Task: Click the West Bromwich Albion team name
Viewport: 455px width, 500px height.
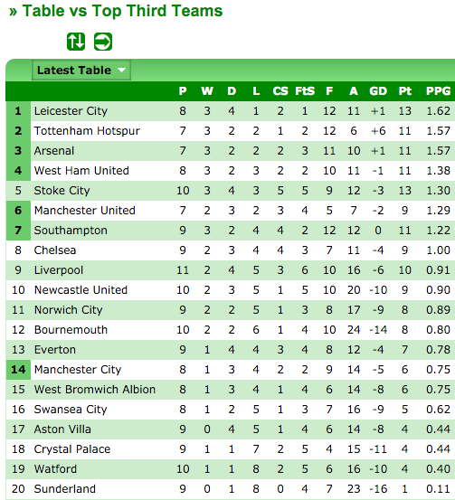Action: [x=95, y=390]
